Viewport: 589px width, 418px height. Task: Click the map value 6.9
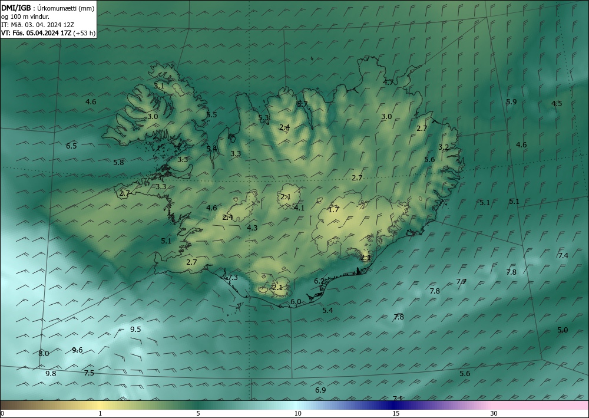pos(320,390)
